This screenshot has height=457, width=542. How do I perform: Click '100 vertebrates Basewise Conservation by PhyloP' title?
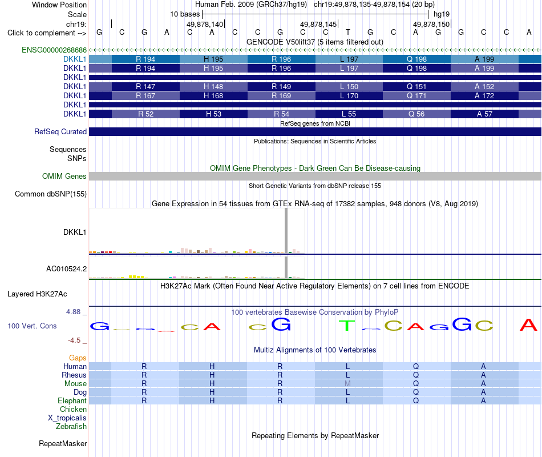315,312
